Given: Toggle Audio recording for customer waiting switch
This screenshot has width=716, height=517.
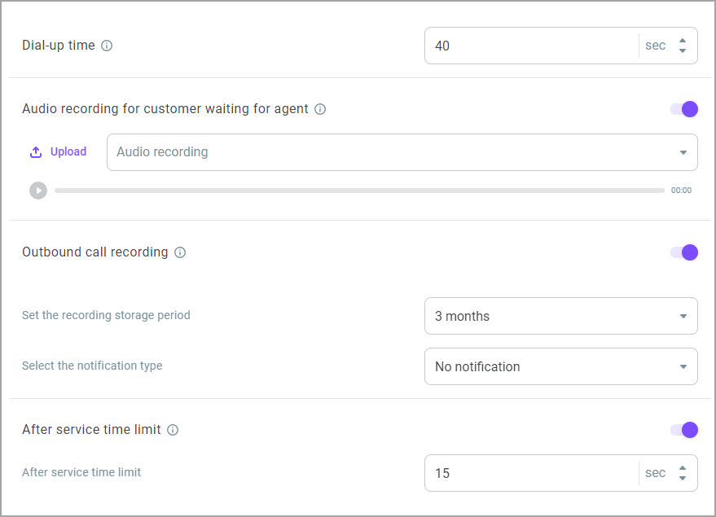Looking at the screenshot, I should coord(684,109).
